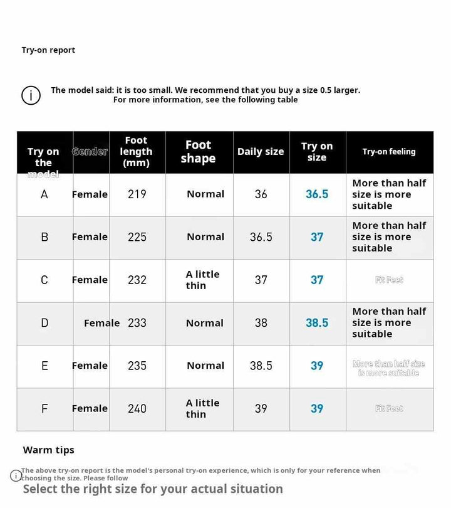Select model C's "A little thin" foot shape
The height and width of the screenshot is (508, 451).
202,280
